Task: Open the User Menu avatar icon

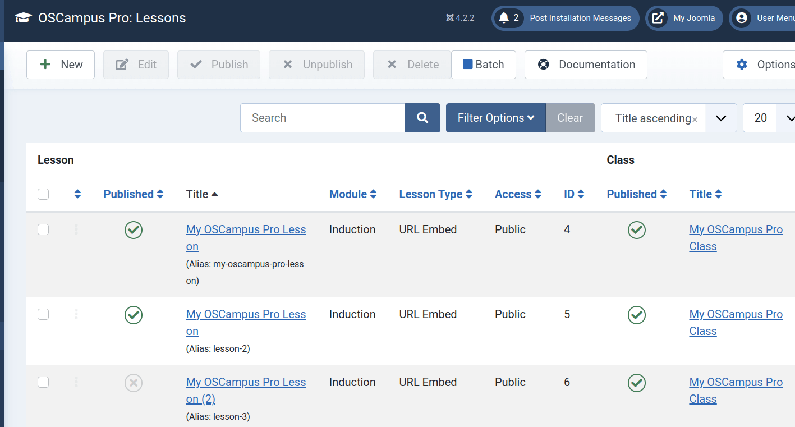Action: 742,18
